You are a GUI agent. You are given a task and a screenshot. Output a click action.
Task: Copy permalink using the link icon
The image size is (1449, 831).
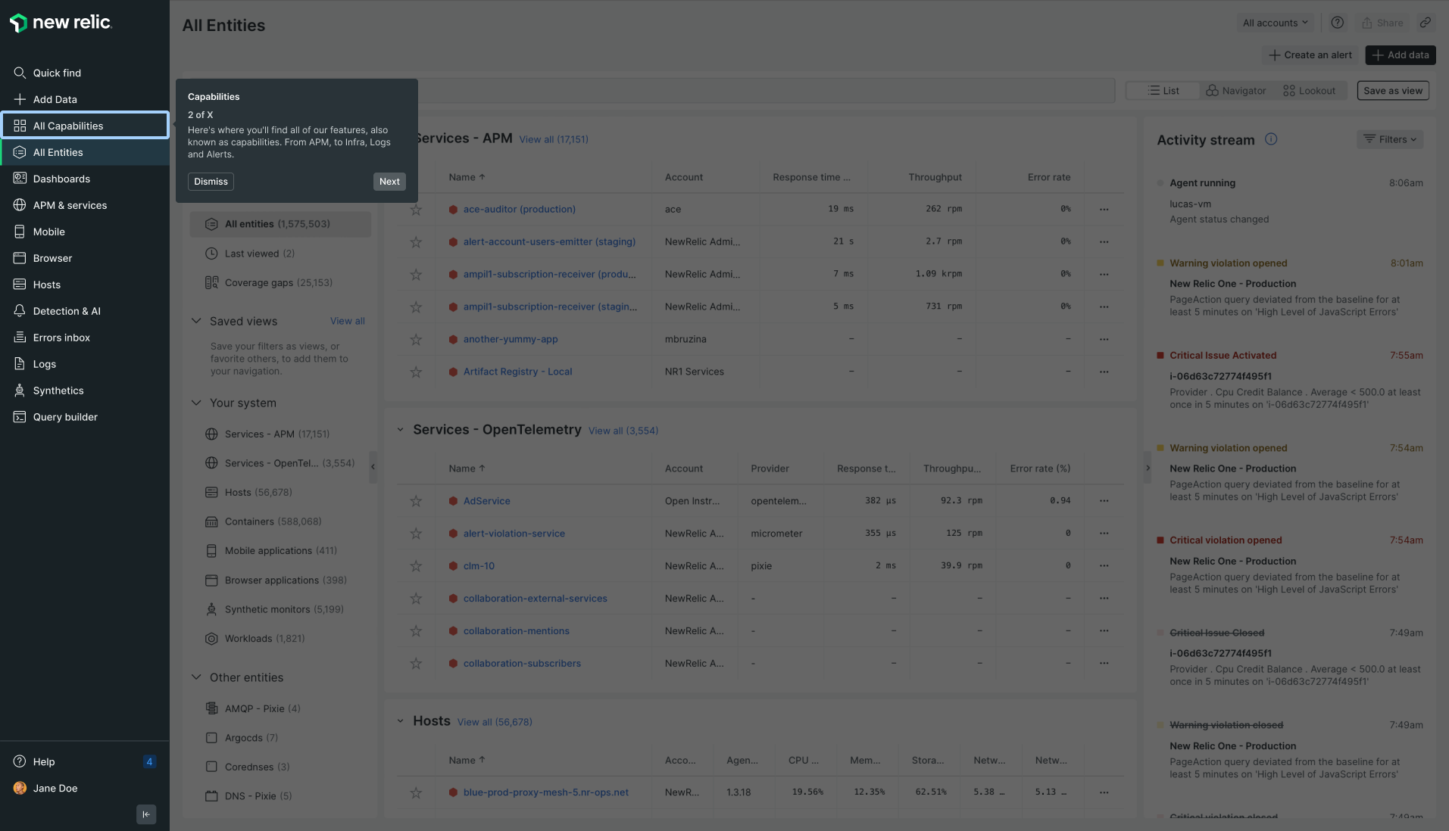(x=1425, y=23)
